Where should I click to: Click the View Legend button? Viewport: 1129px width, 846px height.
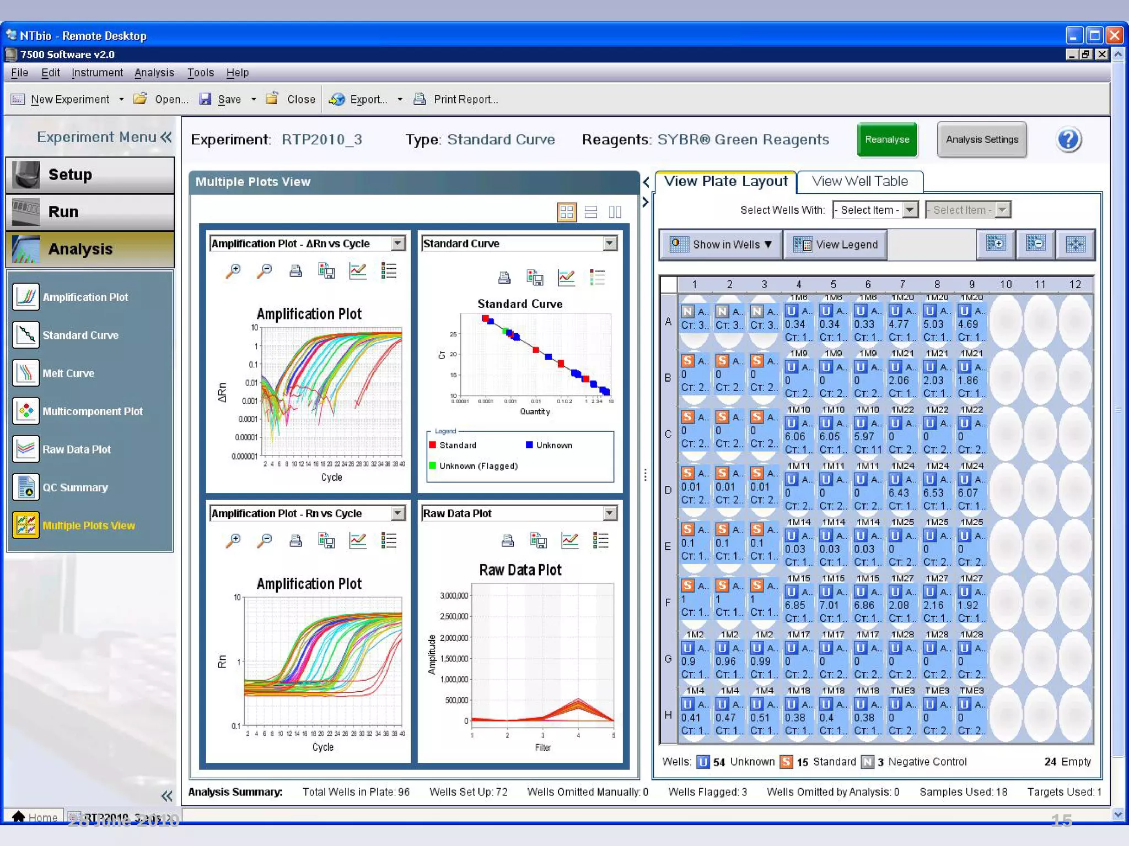(836, 245)
